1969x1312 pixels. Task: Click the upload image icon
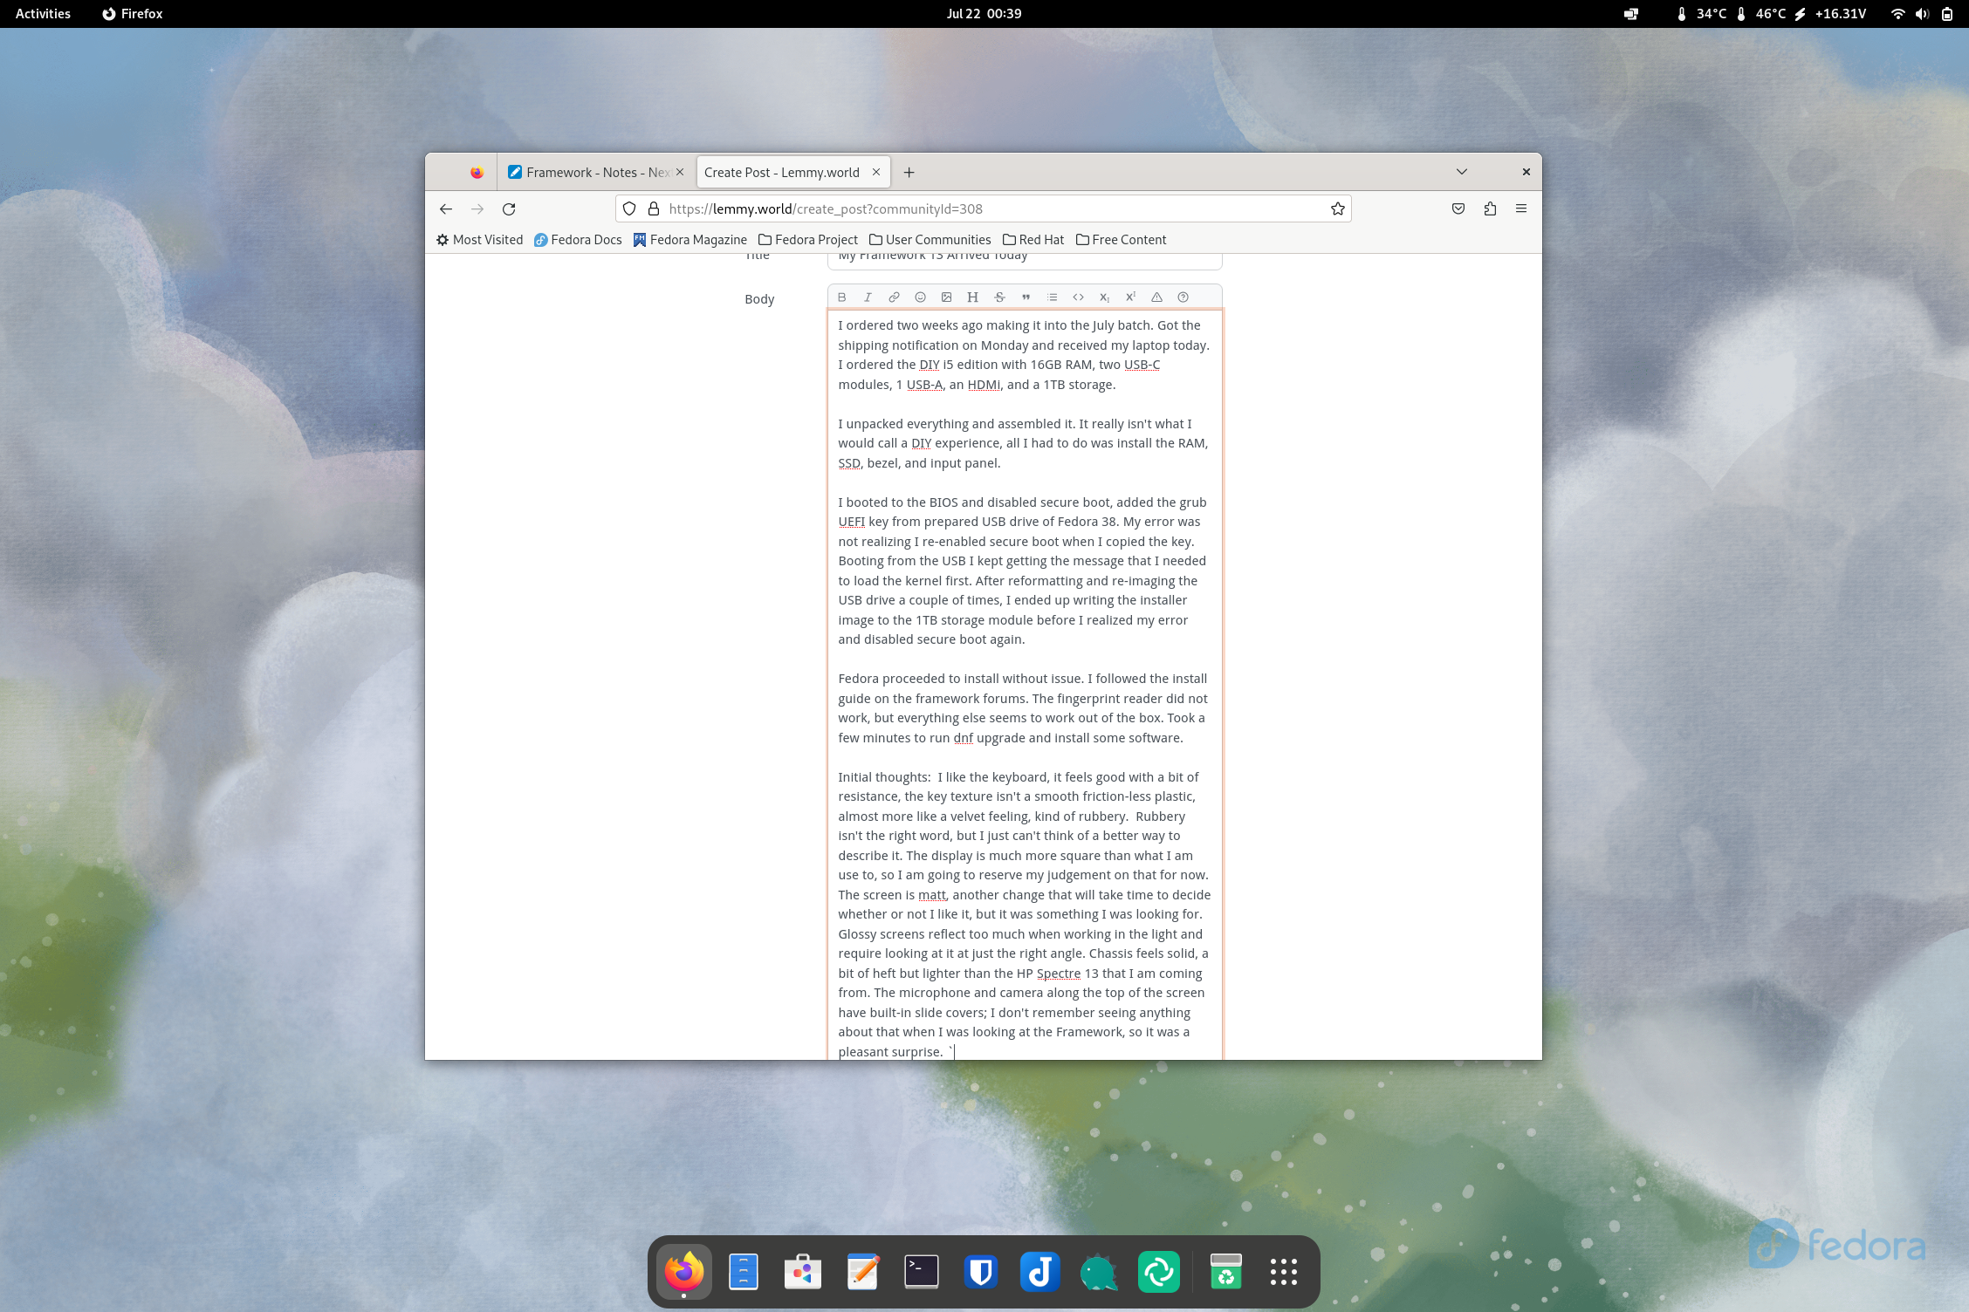point(946,297)
